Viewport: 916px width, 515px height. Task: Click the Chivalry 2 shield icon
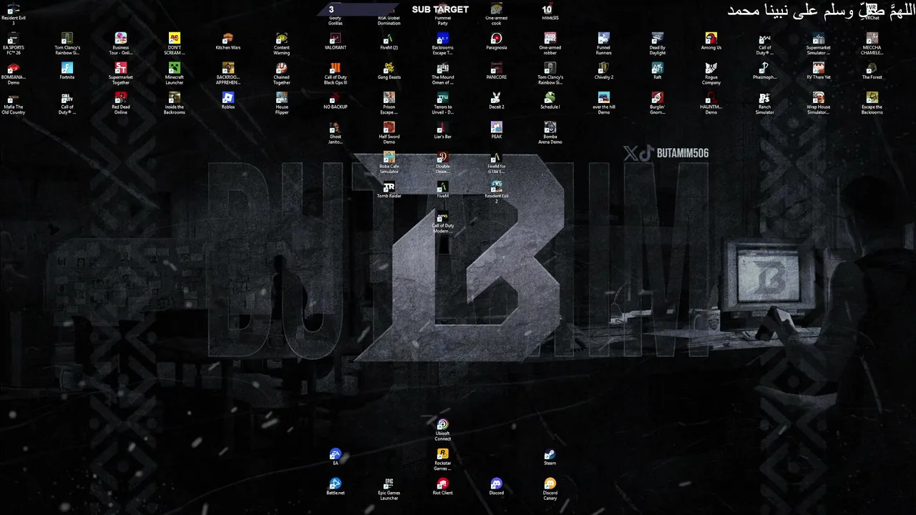click(x=604, y=71)
